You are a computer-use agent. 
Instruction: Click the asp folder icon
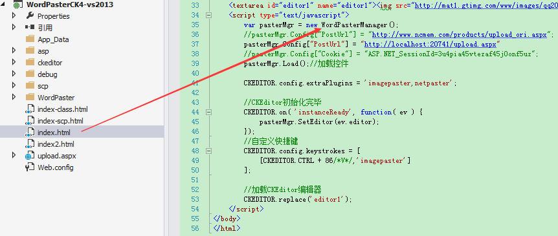pos(30,51)
